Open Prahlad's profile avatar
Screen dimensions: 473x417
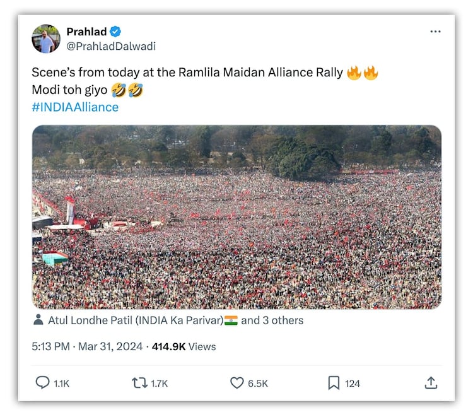click(46, 39)
